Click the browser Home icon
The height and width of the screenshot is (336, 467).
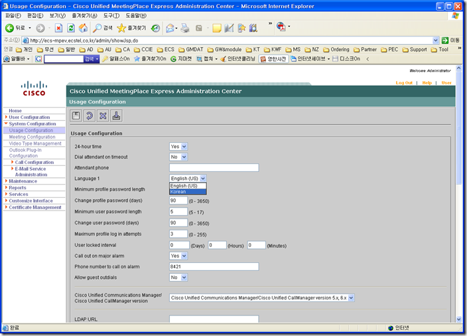[x=83, y=28]
